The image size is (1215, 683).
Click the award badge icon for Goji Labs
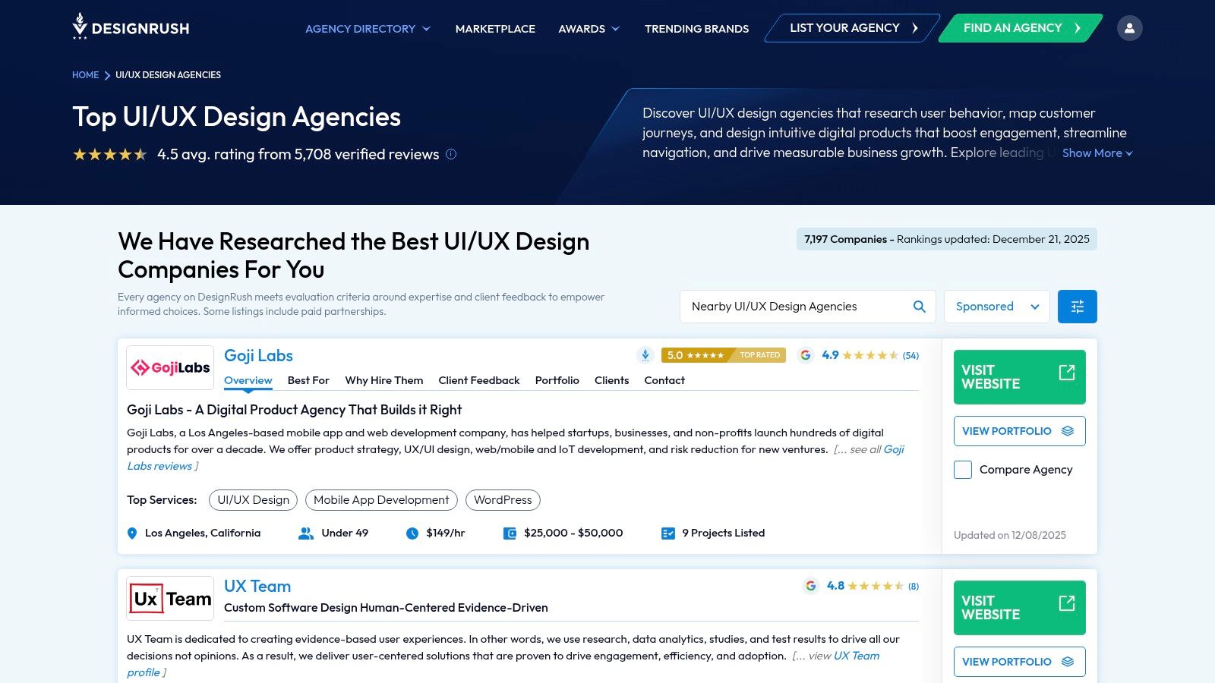645,355
